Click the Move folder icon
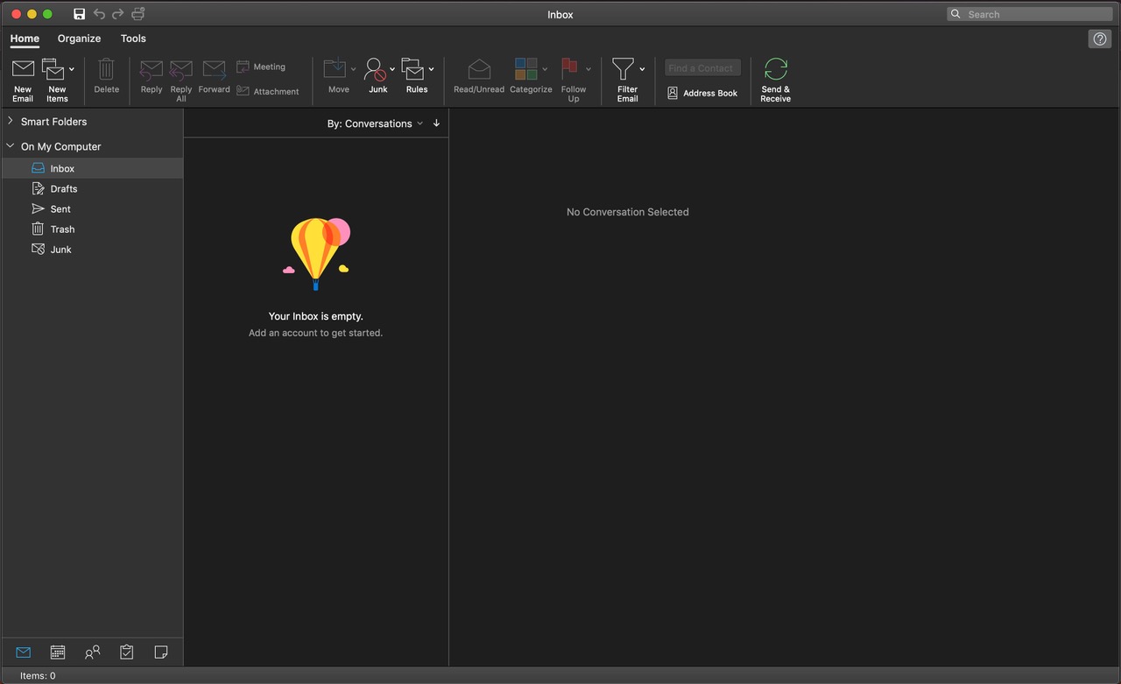 335,69
